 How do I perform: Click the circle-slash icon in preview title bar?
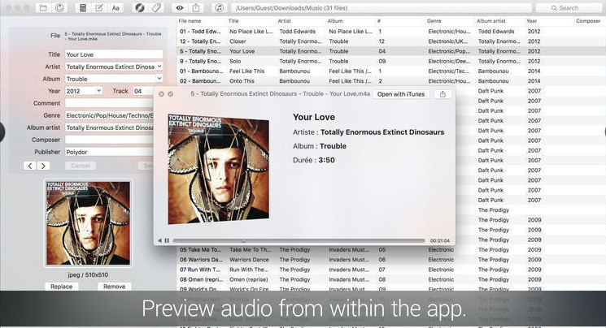point(171,94)
